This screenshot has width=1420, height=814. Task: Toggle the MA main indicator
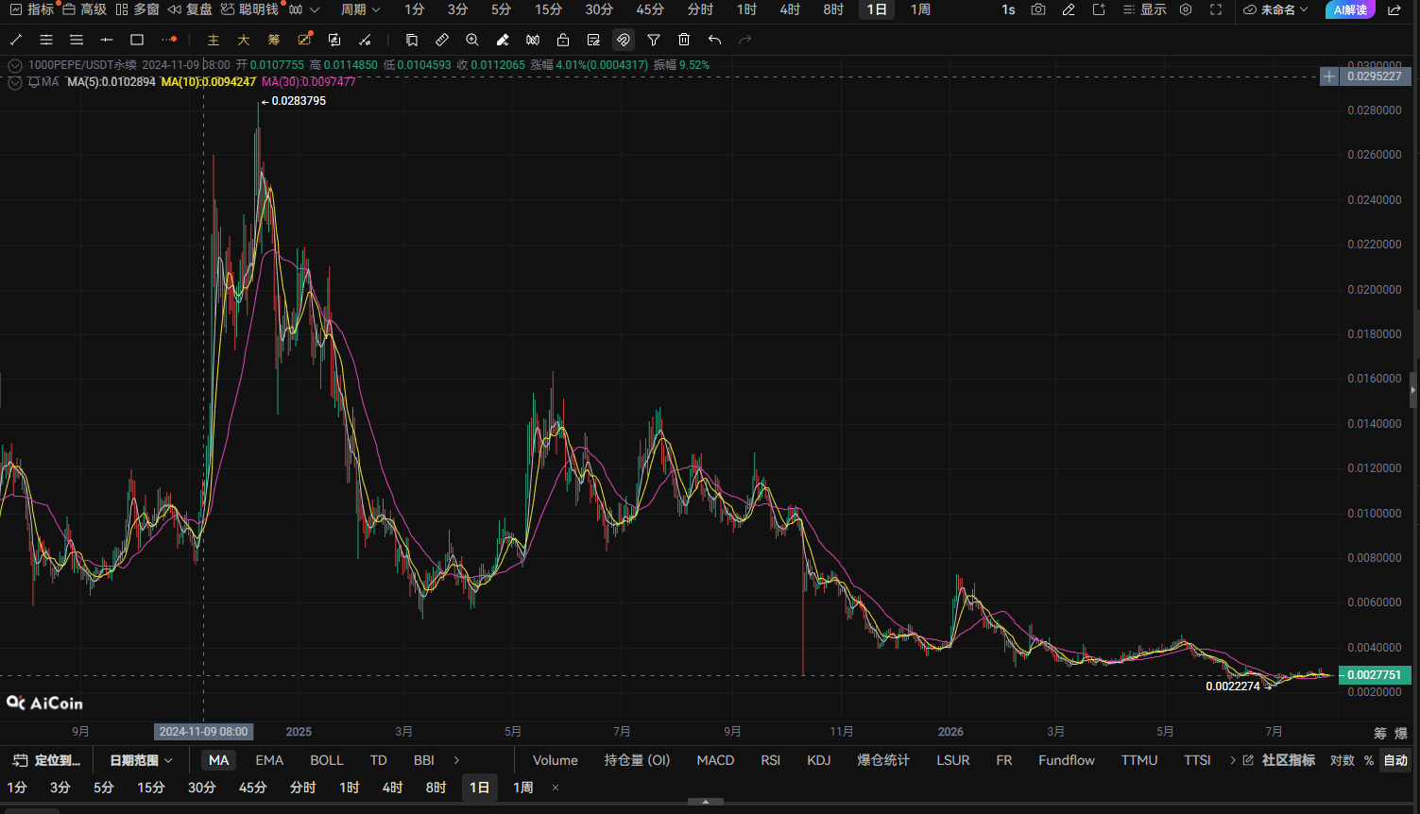click(219, 760)
